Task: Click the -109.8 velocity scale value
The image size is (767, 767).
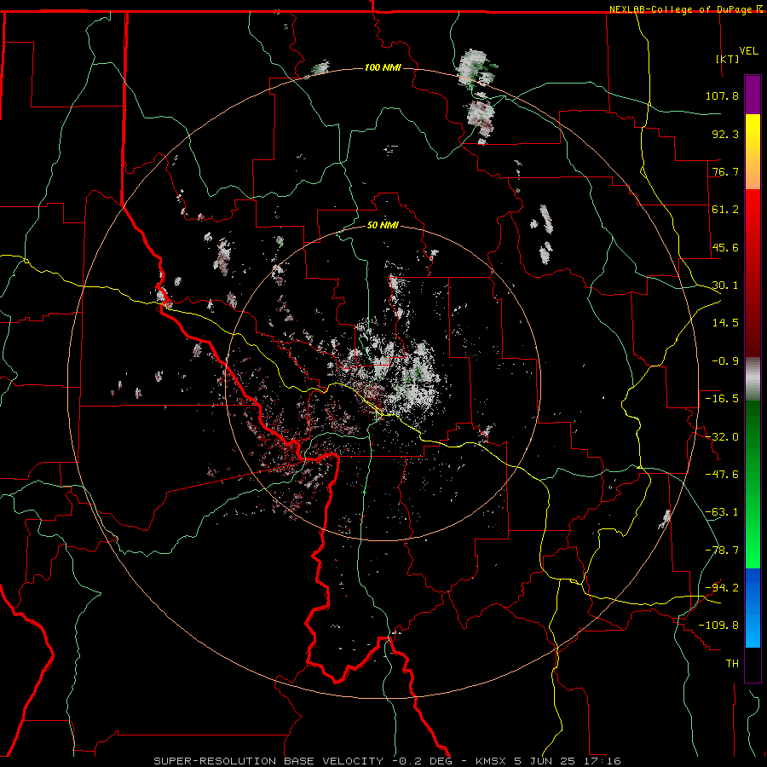Action: tap(718, 626)
